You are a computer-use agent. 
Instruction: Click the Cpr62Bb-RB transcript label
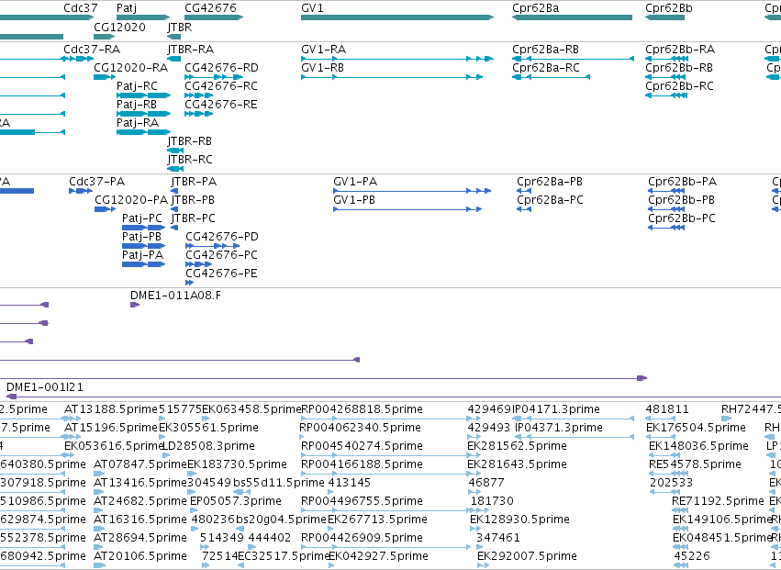pos(679,67)
